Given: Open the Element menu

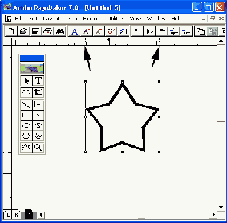Looking at the screenshot, I should (x=92, y=19).
